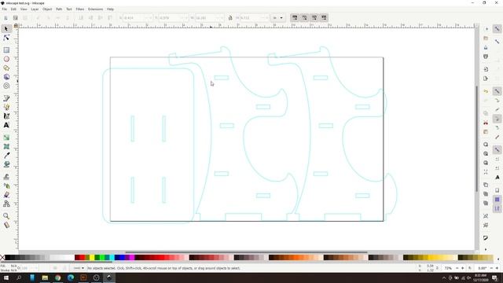Click the zoom percentage field
503x283 pixels.
449,268
